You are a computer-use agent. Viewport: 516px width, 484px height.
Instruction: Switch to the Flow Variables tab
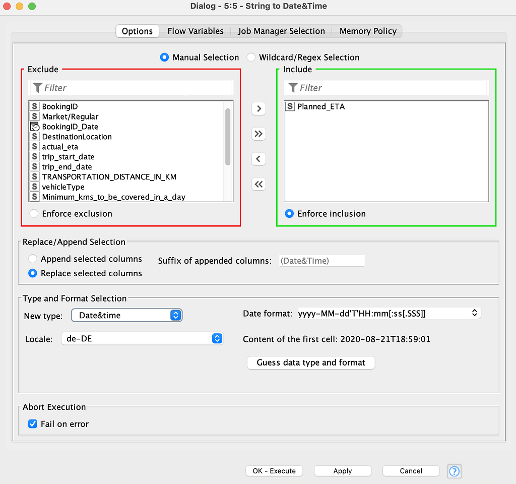[196, 31]
